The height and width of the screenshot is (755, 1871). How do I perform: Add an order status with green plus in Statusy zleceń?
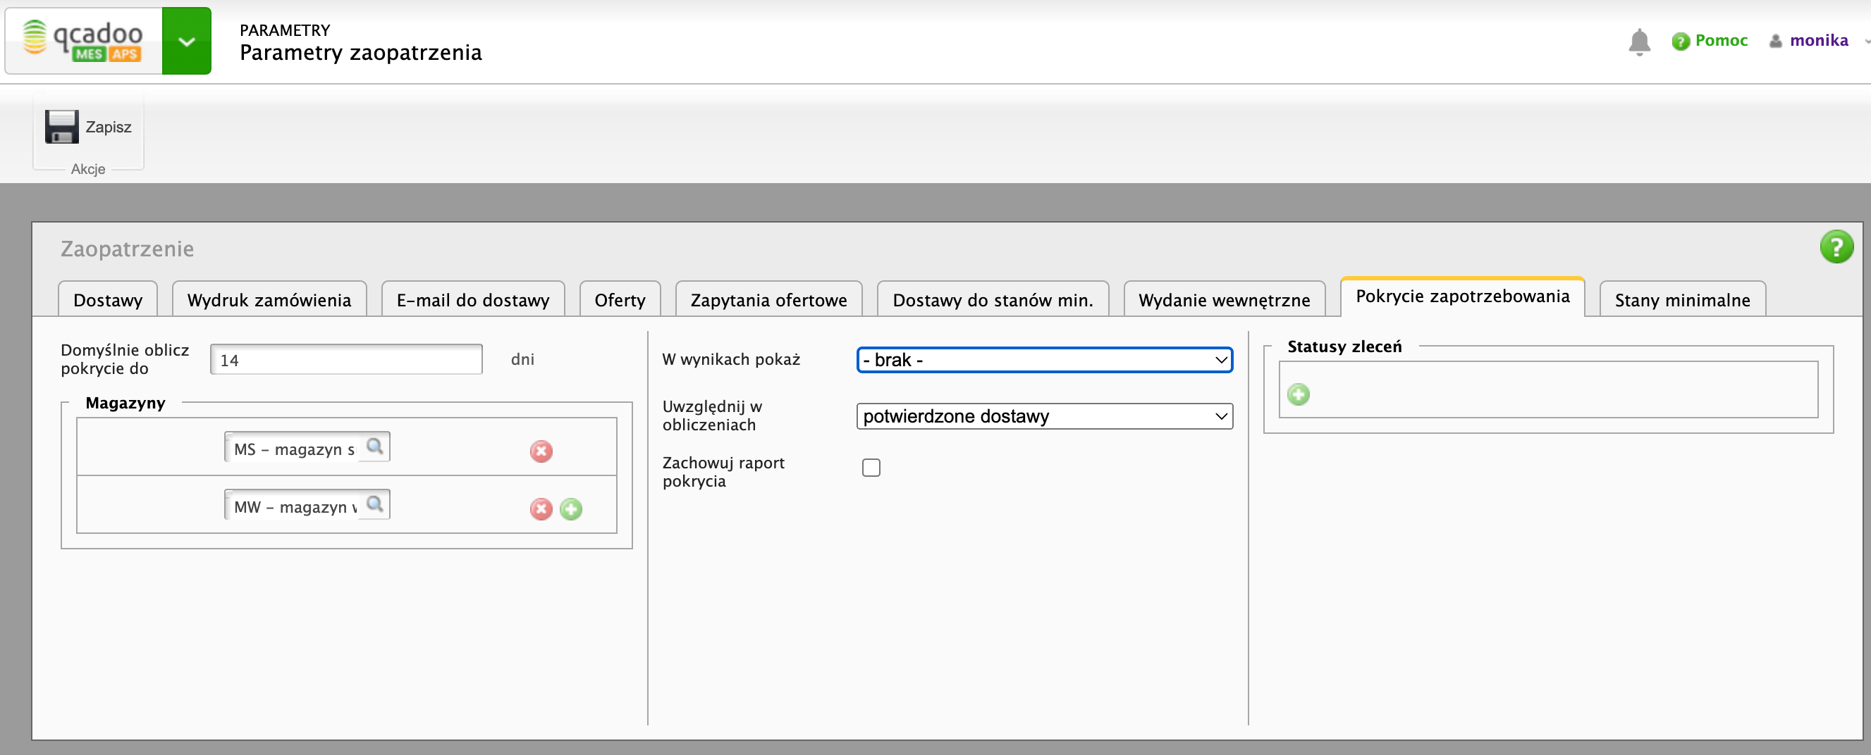(1298, 394)
